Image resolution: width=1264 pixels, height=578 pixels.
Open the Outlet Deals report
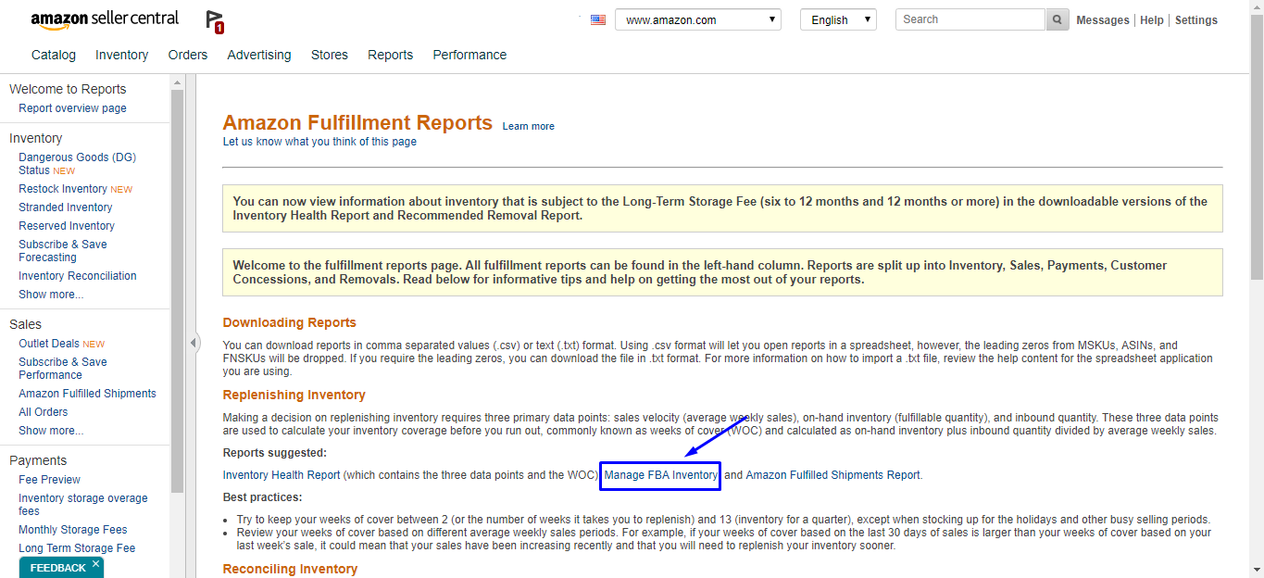[49, 344]
